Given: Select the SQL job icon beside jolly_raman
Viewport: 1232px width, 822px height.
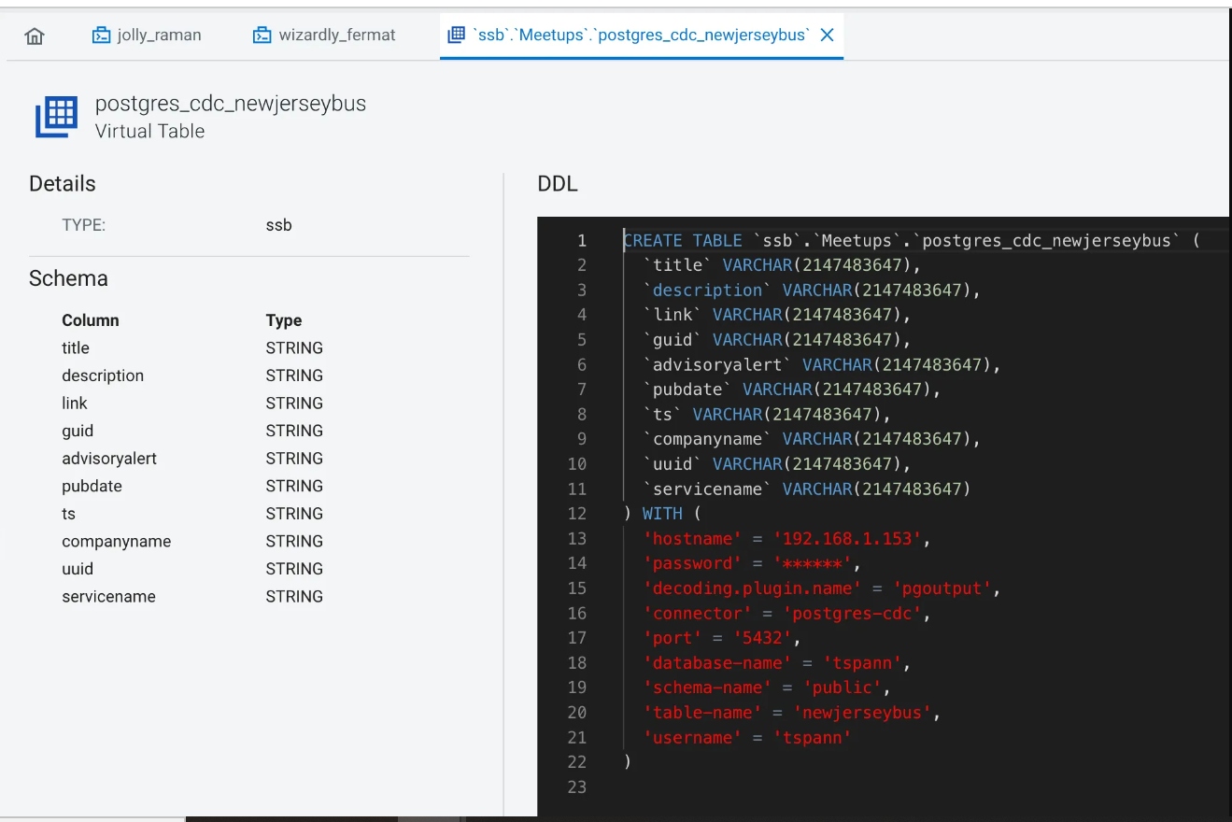Looking at the screenshot, I should 101,34.
